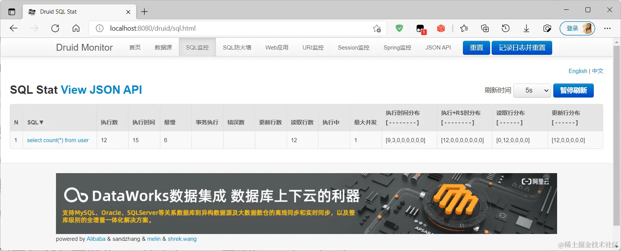The image size is (621, 251).
Task: Sort by 错误数 column header
Action: click(x=236, y=122)
